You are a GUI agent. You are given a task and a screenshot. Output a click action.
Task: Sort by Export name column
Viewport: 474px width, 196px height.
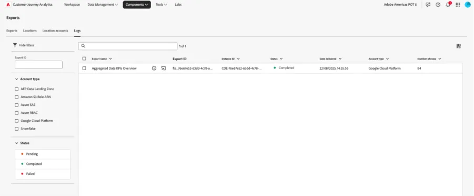point(102,59)
